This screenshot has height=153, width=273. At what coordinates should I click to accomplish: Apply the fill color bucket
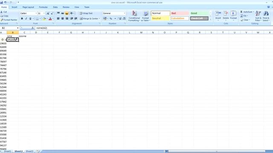coord(44,19)
